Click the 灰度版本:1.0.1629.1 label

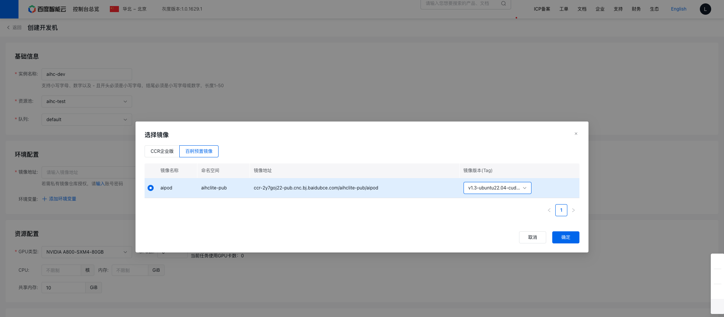182,9
